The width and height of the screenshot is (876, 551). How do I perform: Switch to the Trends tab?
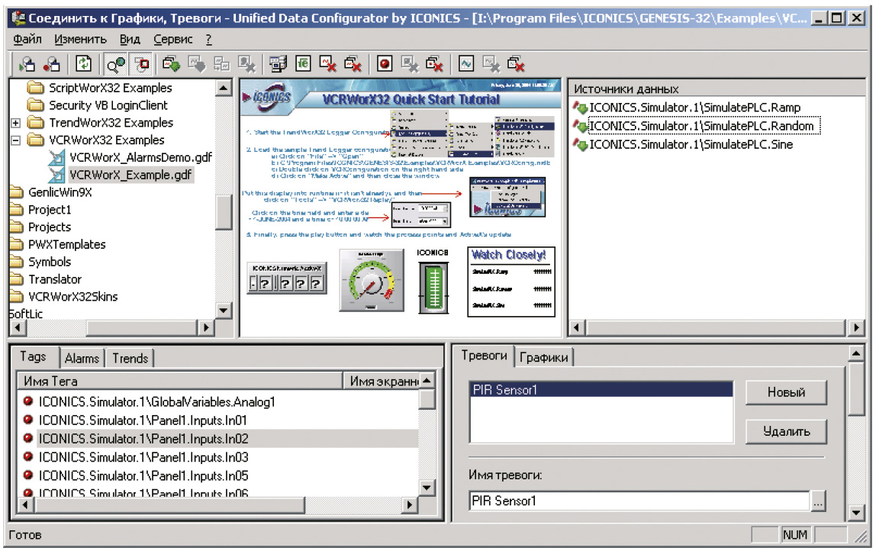(x=130, y=358)
